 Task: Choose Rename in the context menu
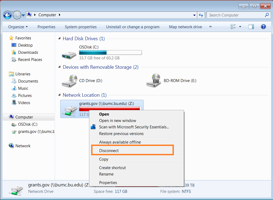(106, 174)
